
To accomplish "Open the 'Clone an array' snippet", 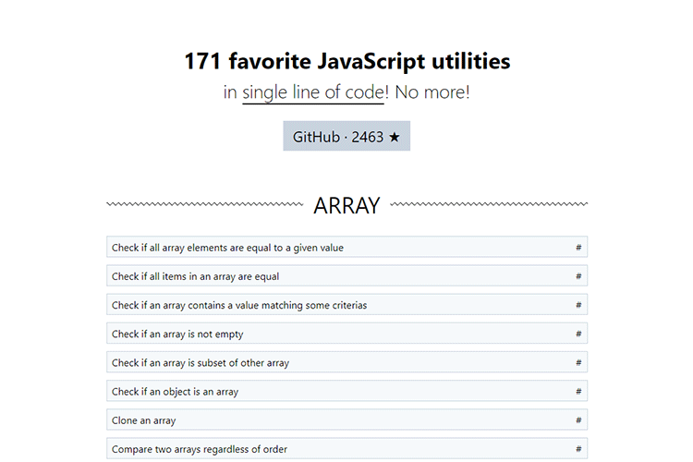I will (143, 420).
